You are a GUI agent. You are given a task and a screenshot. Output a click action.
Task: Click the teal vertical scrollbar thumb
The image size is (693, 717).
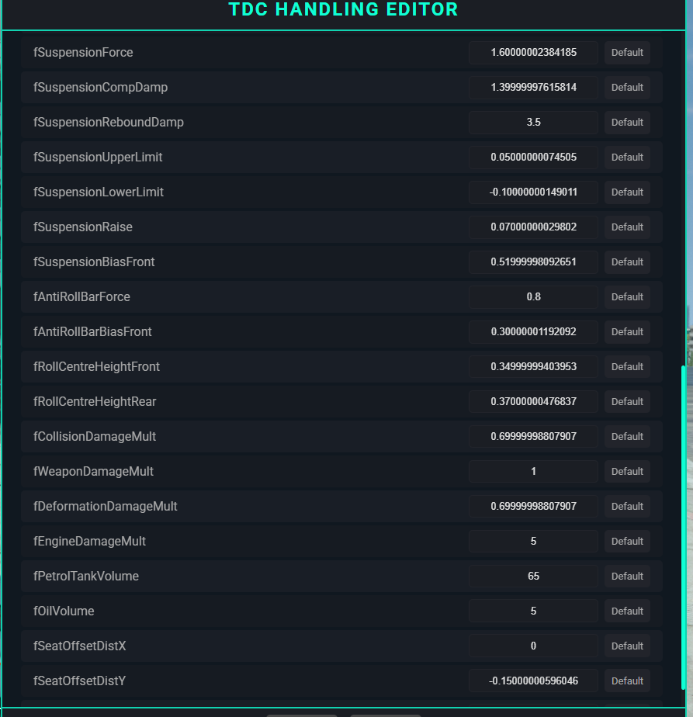pyautogui.click(x=683, y=526)
